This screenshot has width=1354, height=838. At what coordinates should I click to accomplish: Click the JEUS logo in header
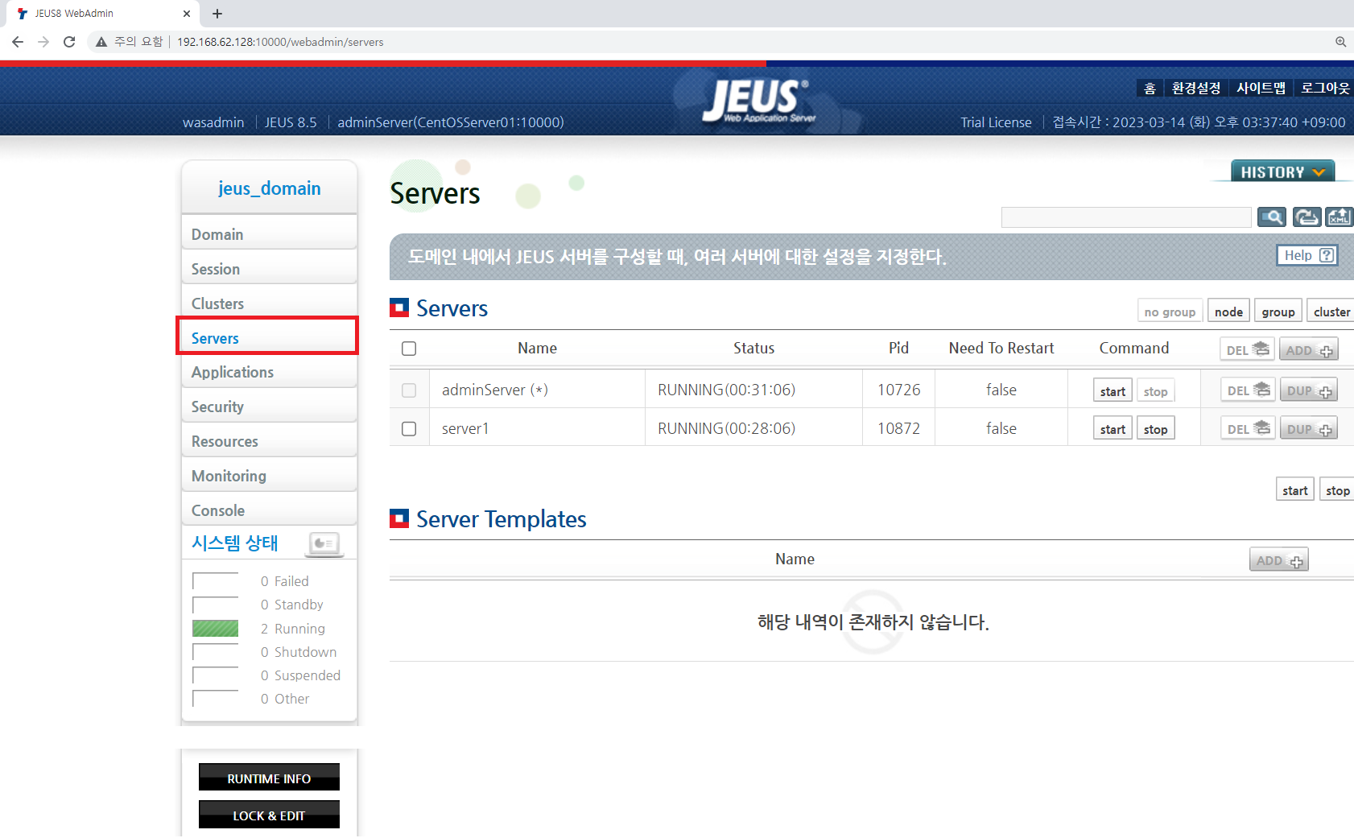coord(757,101)
